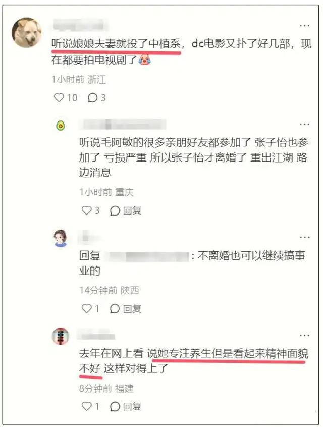The width and height of the screenshot is (323, 427).
Task: Like the 陕西 reply posted 14分钟前
Action: [x=87, y=308]
